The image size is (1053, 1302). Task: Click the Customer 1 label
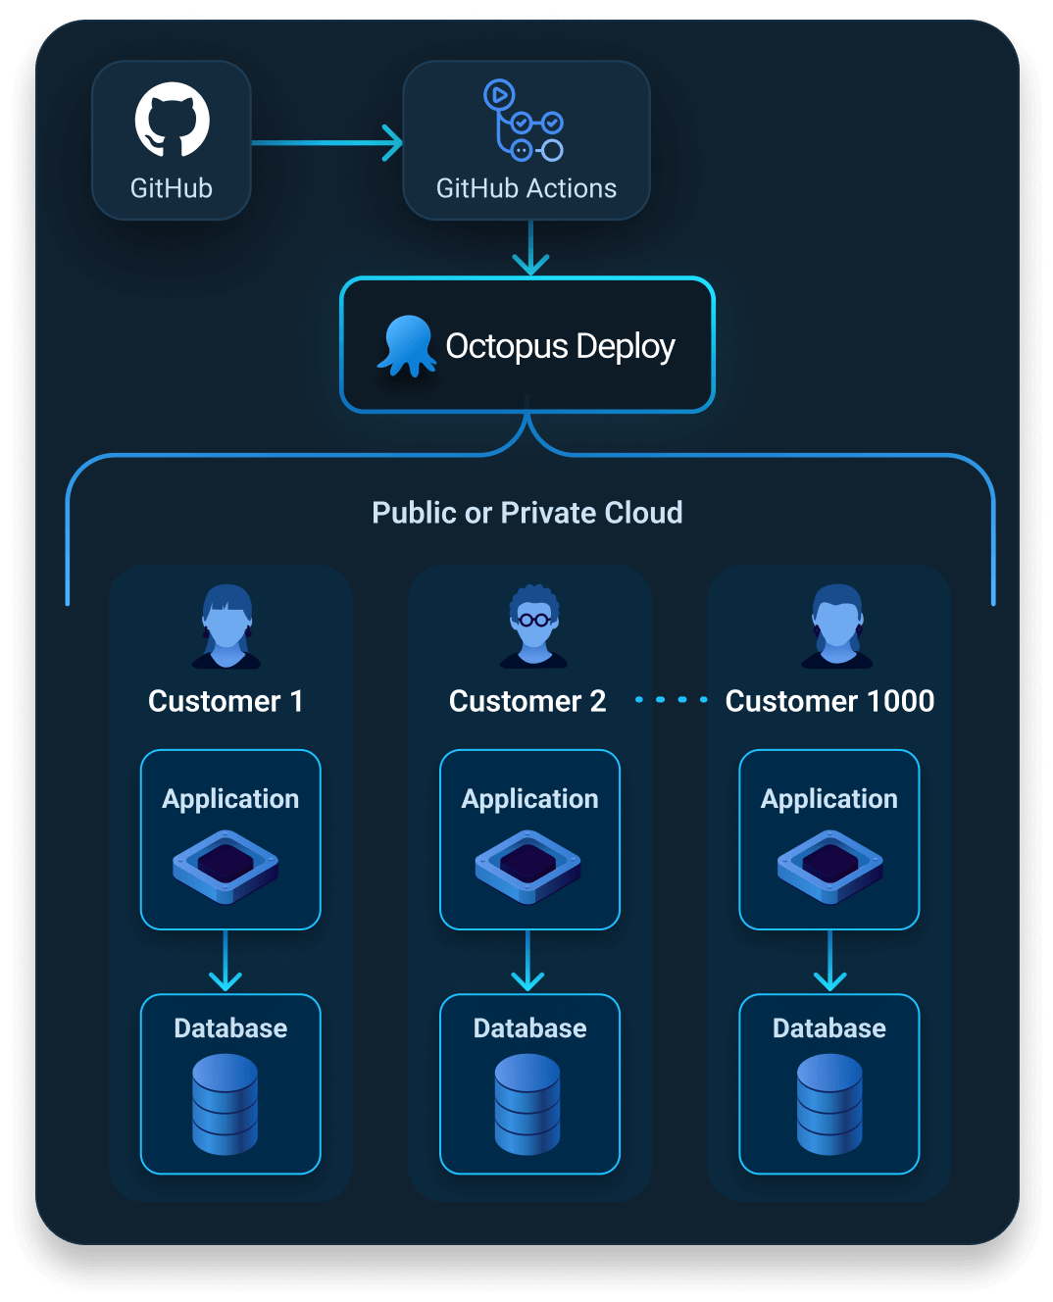226,701
